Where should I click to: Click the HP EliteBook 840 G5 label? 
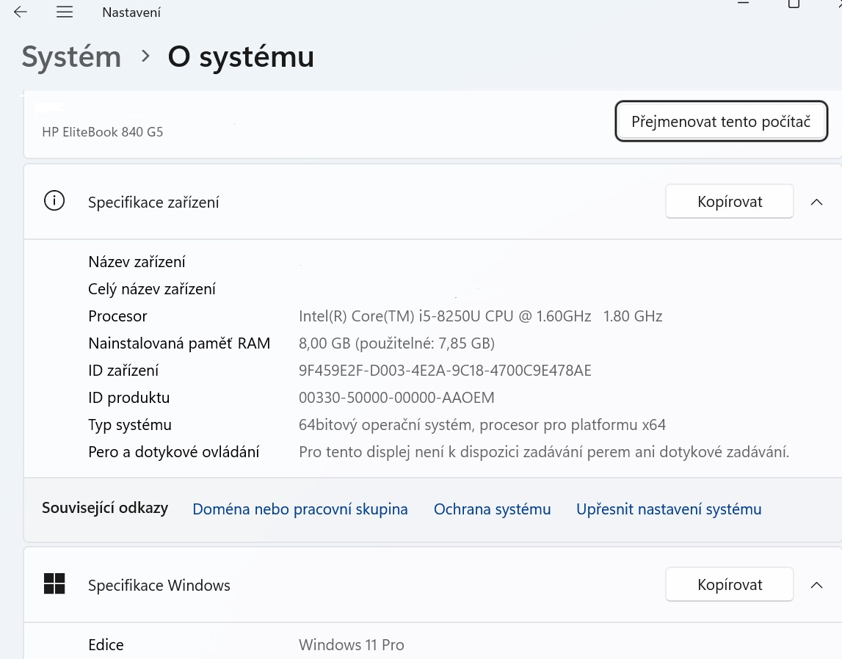(102, 131)
